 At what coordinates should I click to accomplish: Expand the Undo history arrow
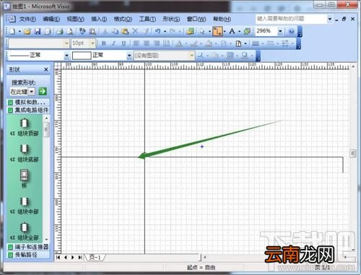tap(165, 31)
